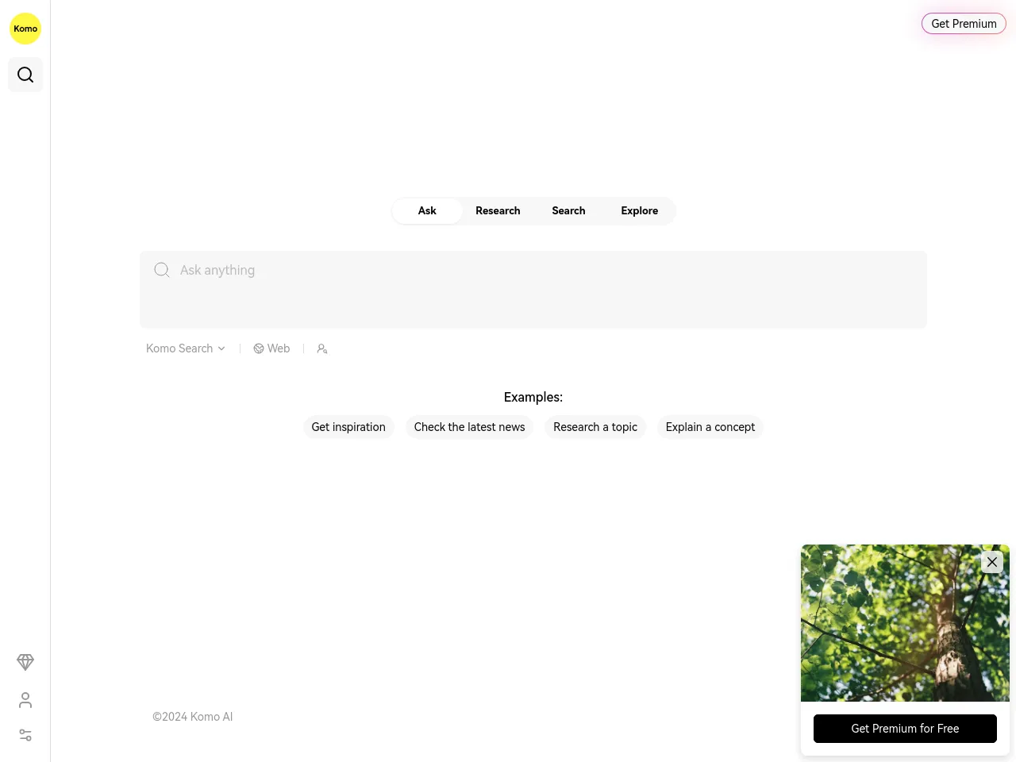
Task: Select the Ask tab
Action: [x=427, y=211]
